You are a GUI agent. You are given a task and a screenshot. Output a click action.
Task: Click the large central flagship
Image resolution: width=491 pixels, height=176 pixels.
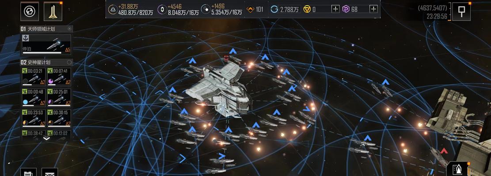219,88
